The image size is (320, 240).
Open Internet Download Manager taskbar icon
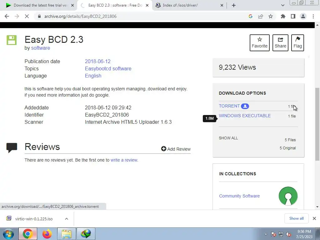click(x=86, y=234)
